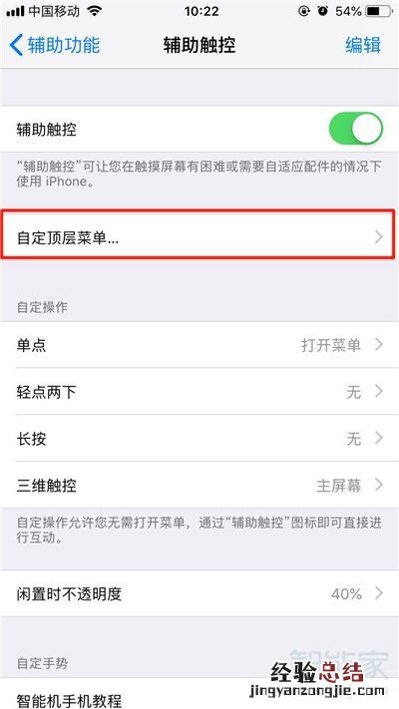The image size is (399, 709).
Task: Tap the cellular signal bars icon
Action: click(x=15, y=12)
